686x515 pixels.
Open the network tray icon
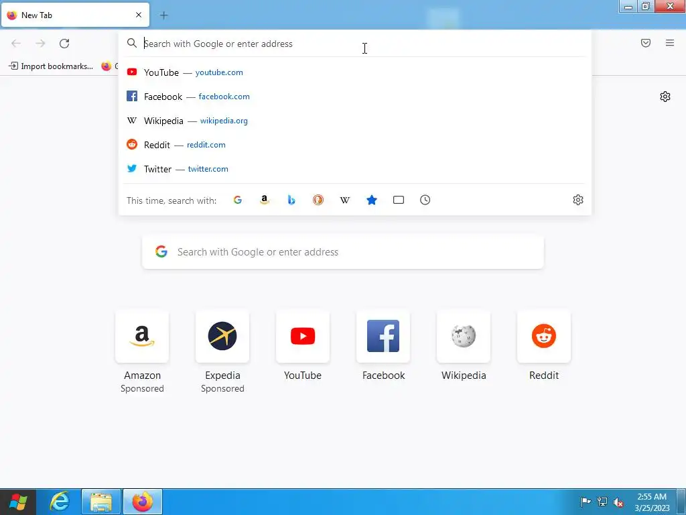click(602, 502)
